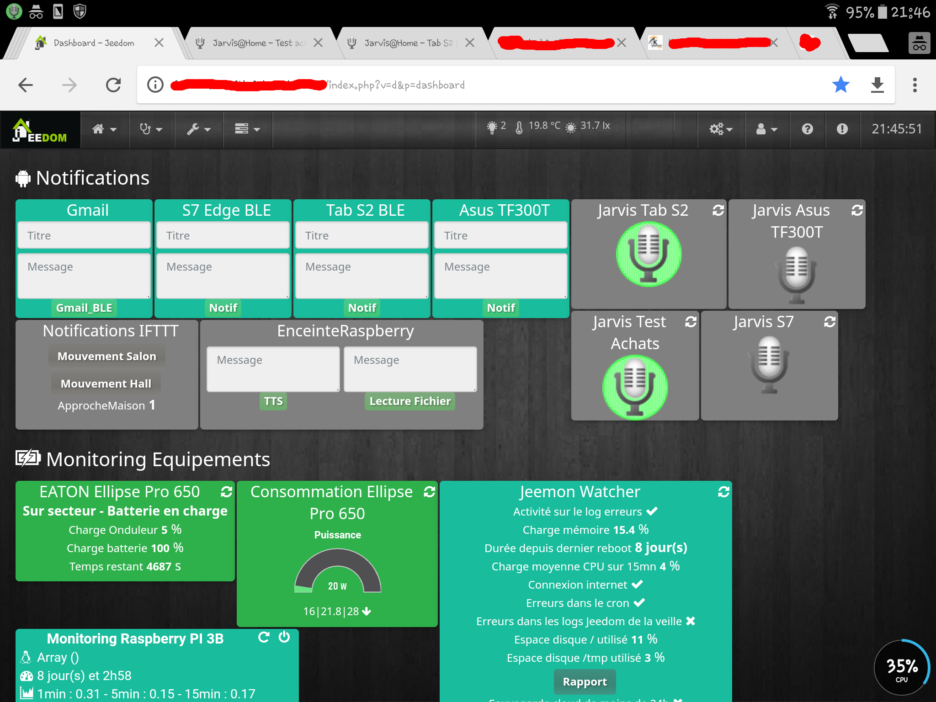The image size is (936, 702).
Task: Click the site info icon
Action: pos(155,85)
